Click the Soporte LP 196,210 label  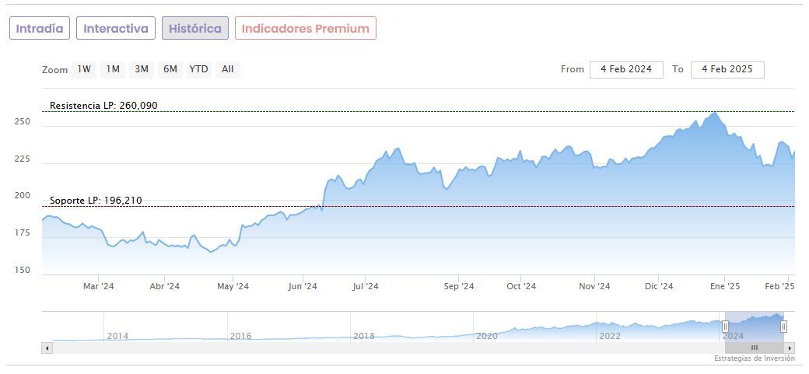96,201
